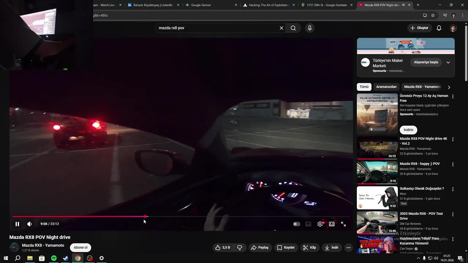Switch to the Google Haritalar browser tab

pos(327,5)
